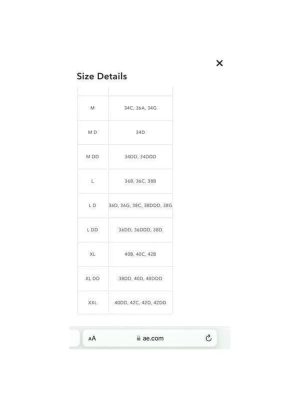Screen dimensions: 300x400
Task: Open the AA reader text-size menu
Action: 92,338
